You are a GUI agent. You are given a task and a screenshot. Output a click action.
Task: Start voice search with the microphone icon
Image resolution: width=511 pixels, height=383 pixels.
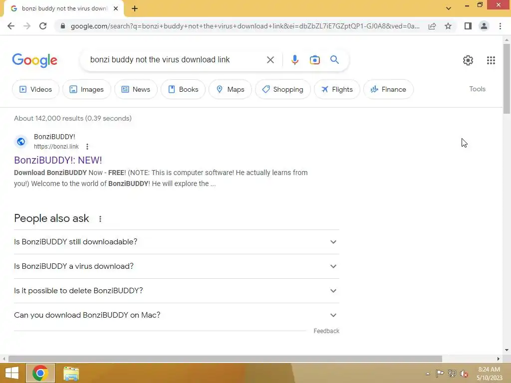(294, 60)
